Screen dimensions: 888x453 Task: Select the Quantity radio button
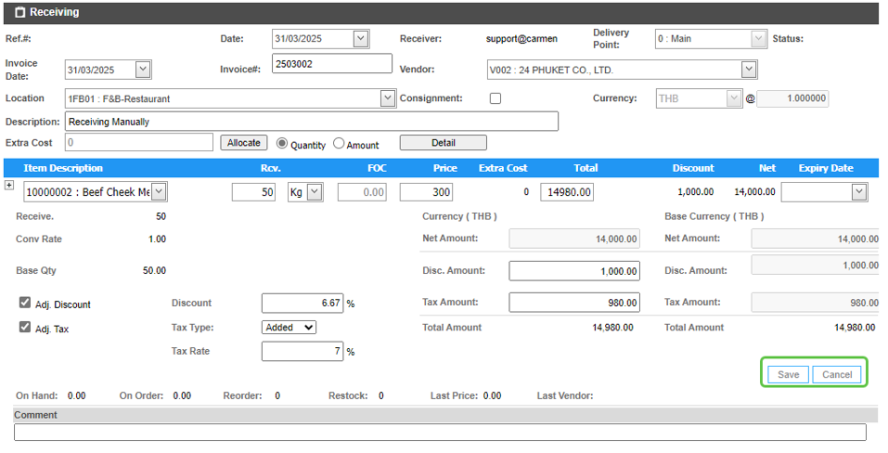coord(282,144)
